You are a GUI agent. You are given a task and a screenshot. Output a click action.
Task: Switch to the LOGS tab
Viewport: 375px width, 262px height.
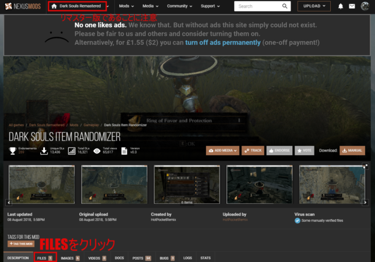(187, 258)
